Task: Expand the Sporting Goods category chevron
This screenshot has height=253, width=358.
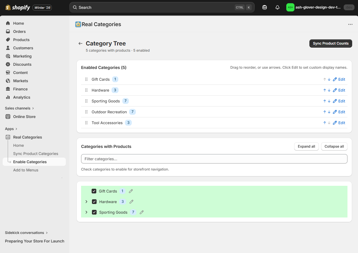Action: [x=86, y=212]
